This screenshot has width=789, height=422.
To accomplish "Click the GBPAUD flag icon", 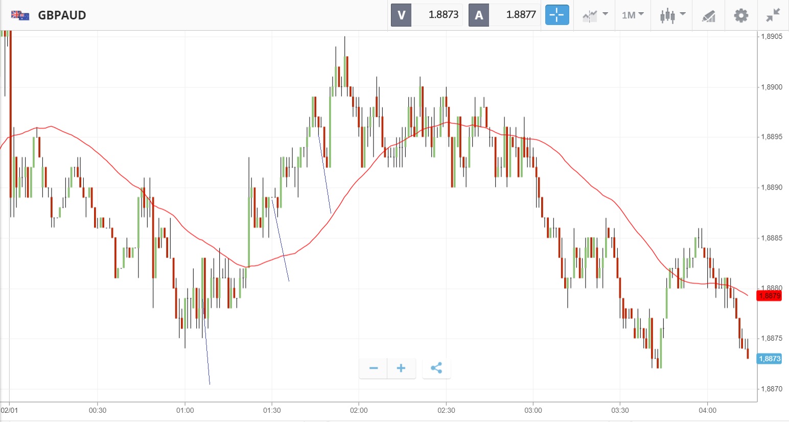I will tap(20, 15).
